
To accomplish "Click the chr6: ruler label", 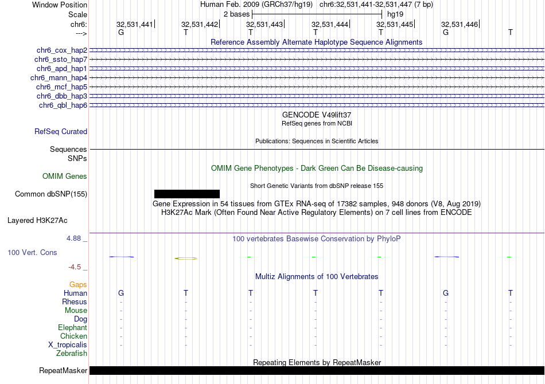I will point(79,25).
